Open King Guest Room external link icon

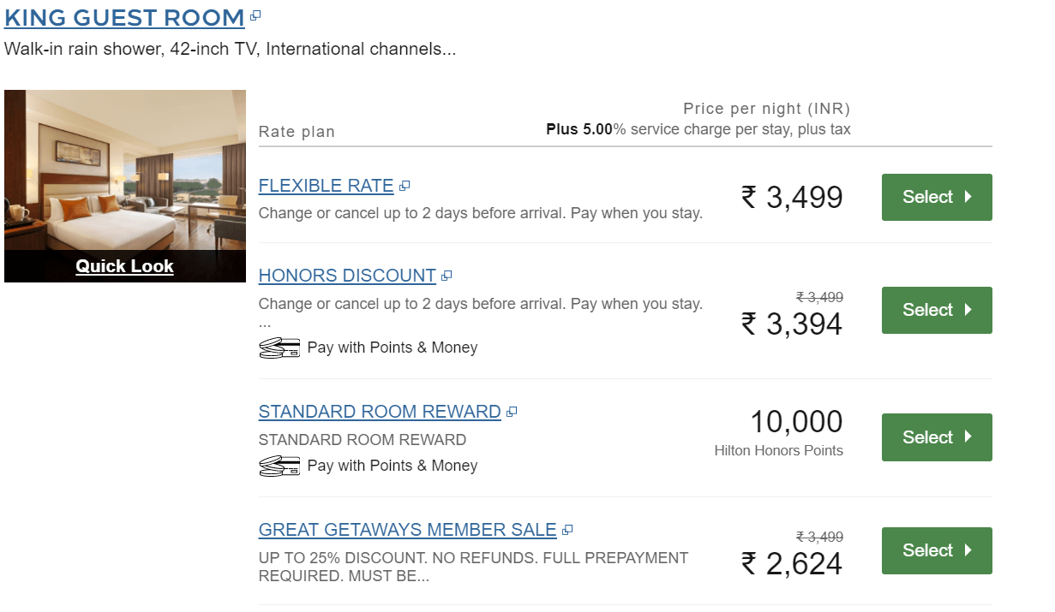(255, 16)
